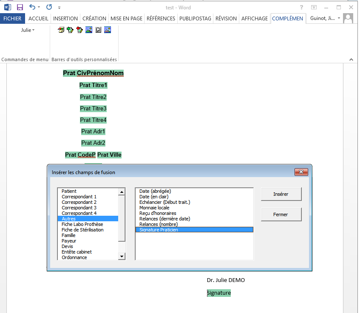
Task: Click the redo/repeat circular arrow icon
Action: (x=49, y=7)
